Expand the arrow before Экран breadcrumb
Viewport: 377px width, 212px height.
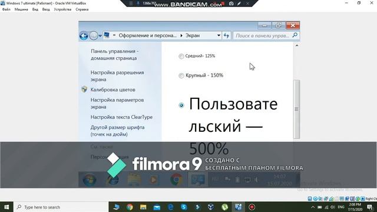[x=181, y=35]
